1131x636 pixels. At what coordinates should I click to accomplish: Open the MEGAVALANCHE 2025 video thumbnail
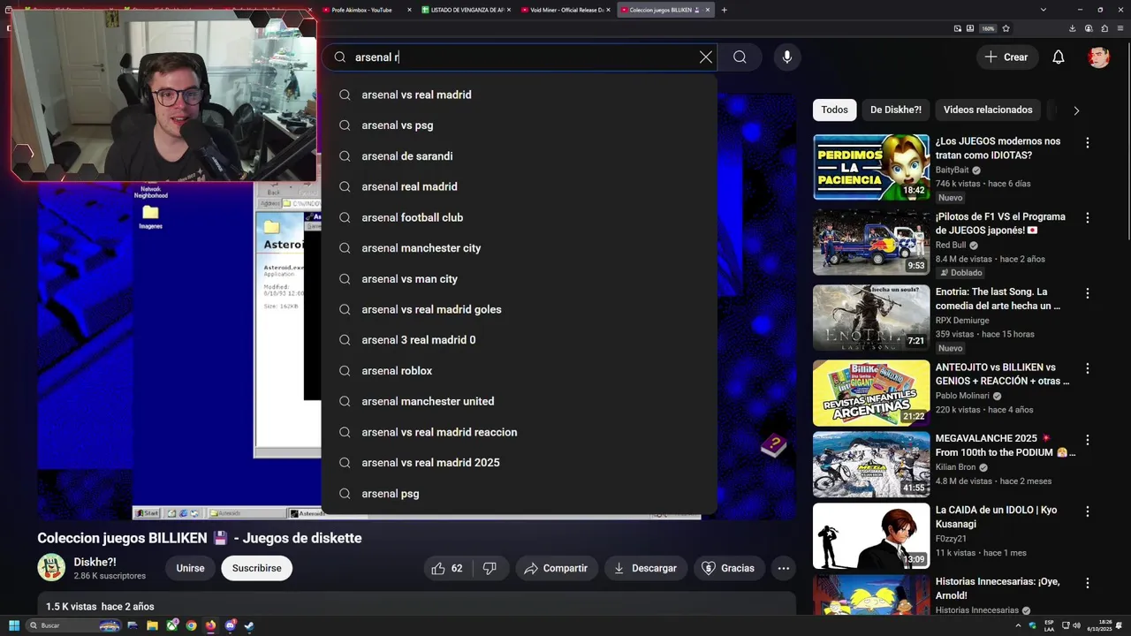coord(871,465)
